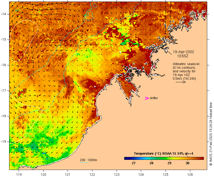Click the '0.5m/s (1kt 24h)' scale text
The width and height of the screenshot is (214, 177).
pos(184,79)
